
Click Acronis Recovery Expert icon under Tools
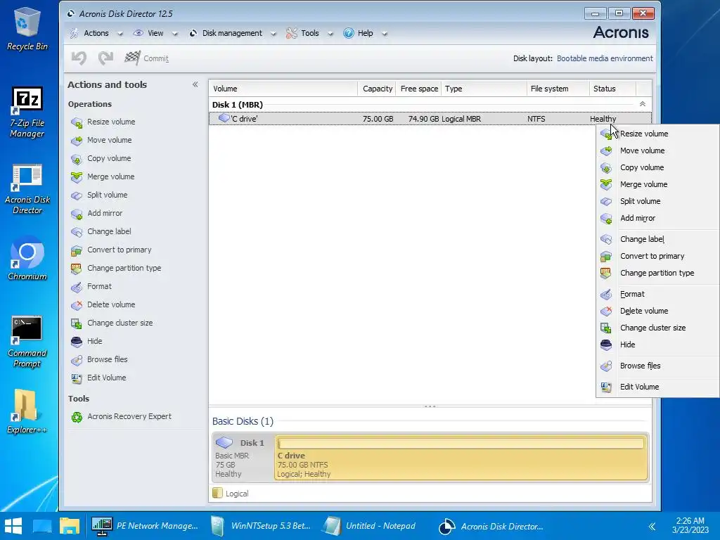click(77, 417)
